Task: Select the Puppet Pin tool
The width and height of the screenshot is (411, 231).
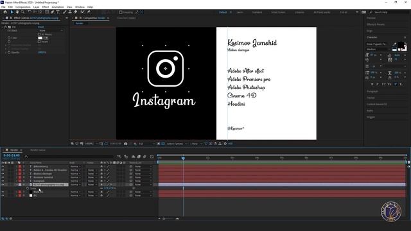Action: click(89, 12)
